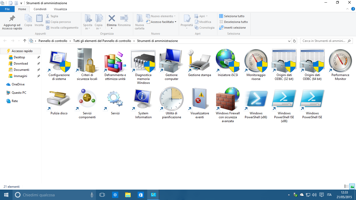Open the Copia in dropdown

[99, 22]
